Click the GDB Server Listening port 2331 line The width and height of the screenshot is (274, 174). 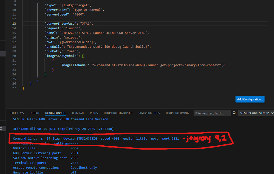(x=46, y=153)
